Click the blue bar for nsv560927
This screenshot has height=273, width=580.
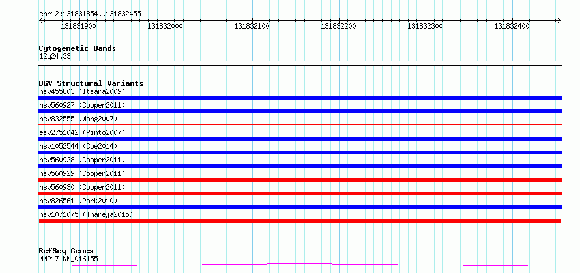click(x=300, y=111)
